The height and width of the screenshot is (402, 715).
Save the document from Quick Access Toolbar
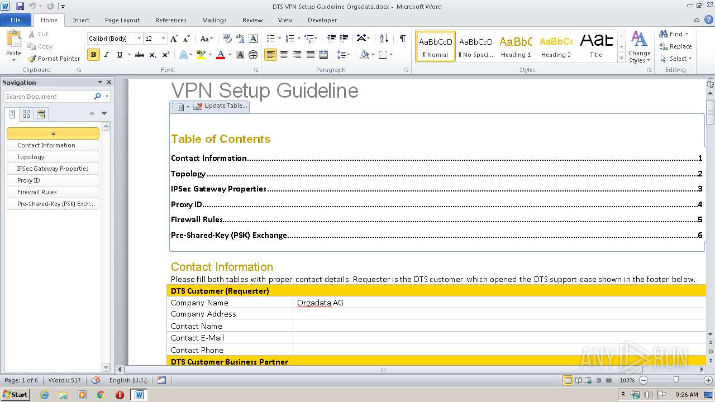pos(20,6)
